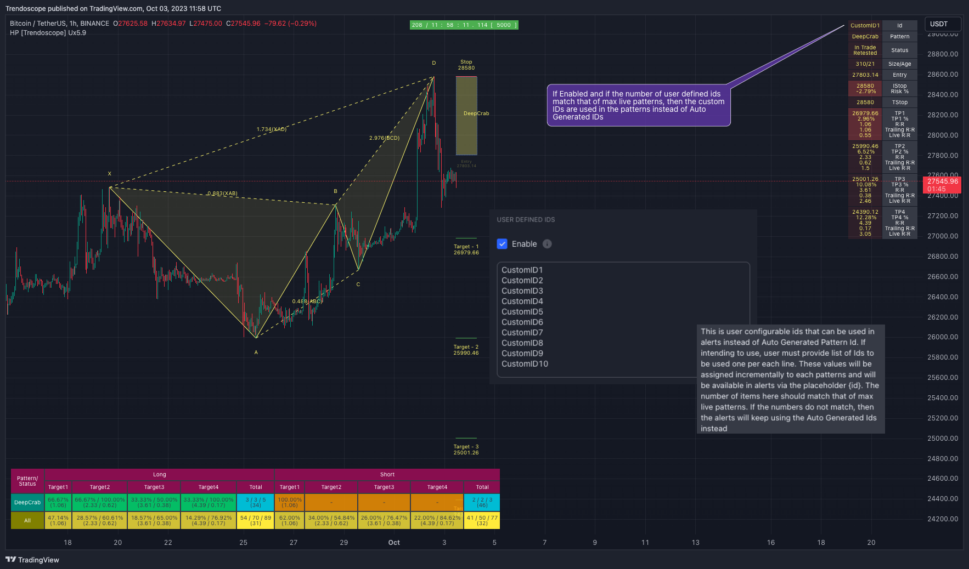Image resolution: width=969 pixels, height=569 pixels.
Task: Select the CustomID4 line in the list
Action: coord(522,301)
